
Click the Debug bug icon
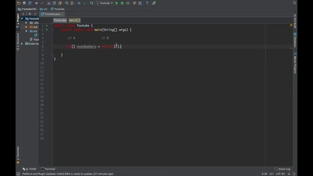122,3
